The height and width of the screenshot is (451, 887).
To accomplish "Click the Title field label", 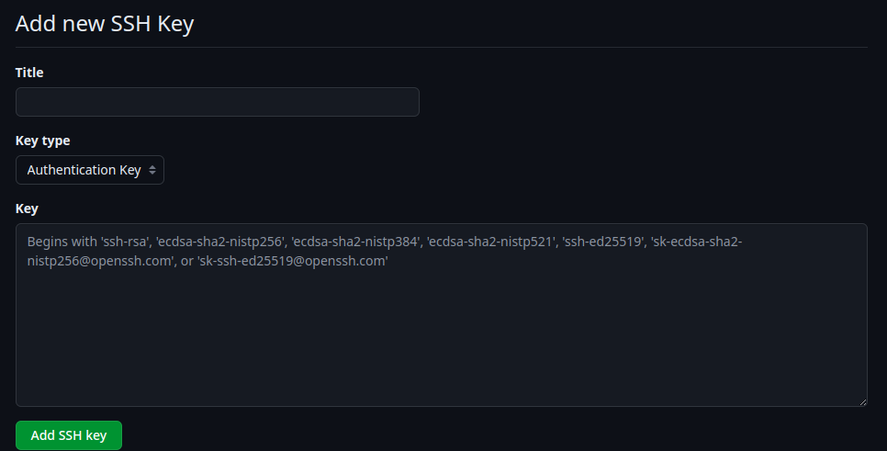I will coord(29,73).
